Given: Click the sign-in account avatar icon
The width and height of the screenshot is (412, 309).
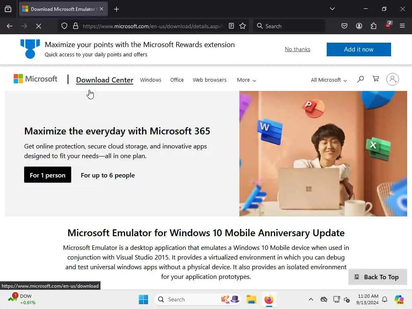Looking at the screenshot, I should click(x=393, y=79).
